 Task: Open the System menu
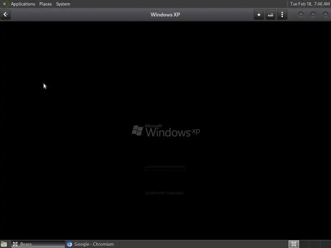[x=63, y=4]
